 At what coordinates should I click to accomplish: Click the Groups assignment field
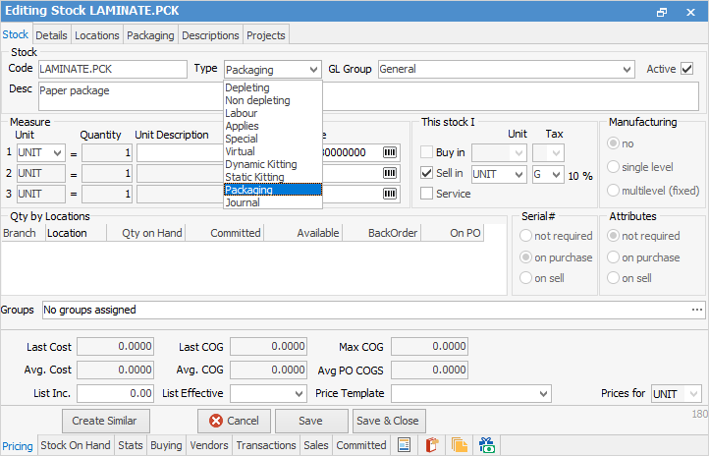(373, 310)
